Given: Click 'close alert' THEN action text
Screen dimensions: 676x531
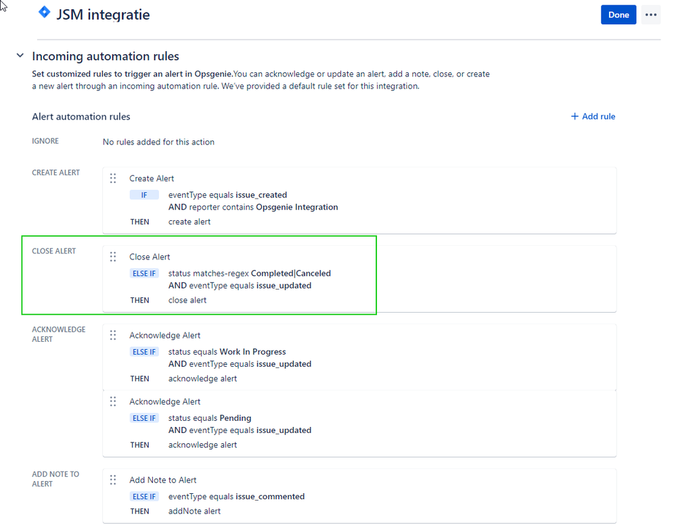Looking at the screenshot, I should click(x=187, y=300).
